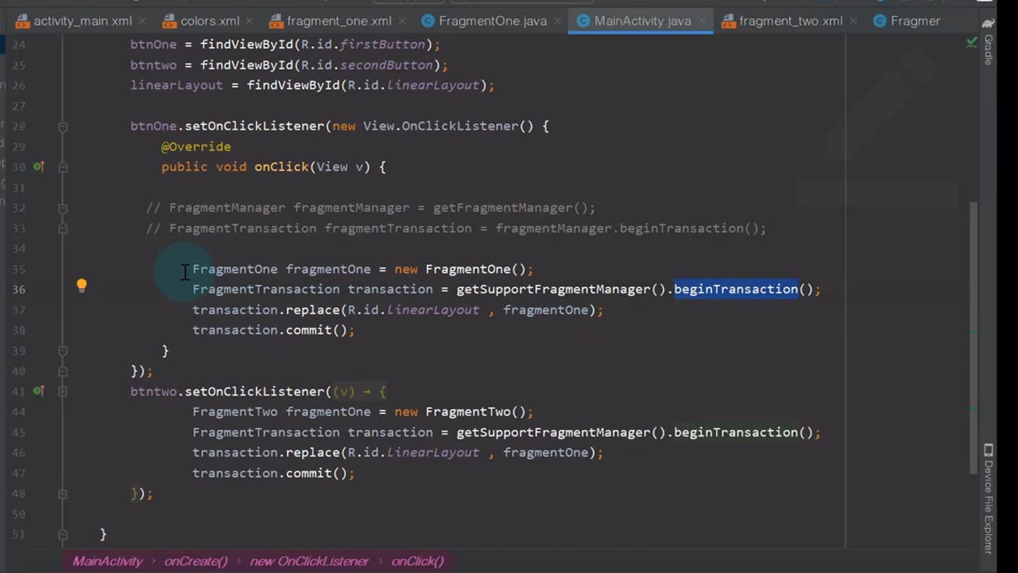The height and width of the screenshot is (573, 1018).
Task: Click 'btntwo.setOnClickListener' on line 41
Action: (227, 392)
